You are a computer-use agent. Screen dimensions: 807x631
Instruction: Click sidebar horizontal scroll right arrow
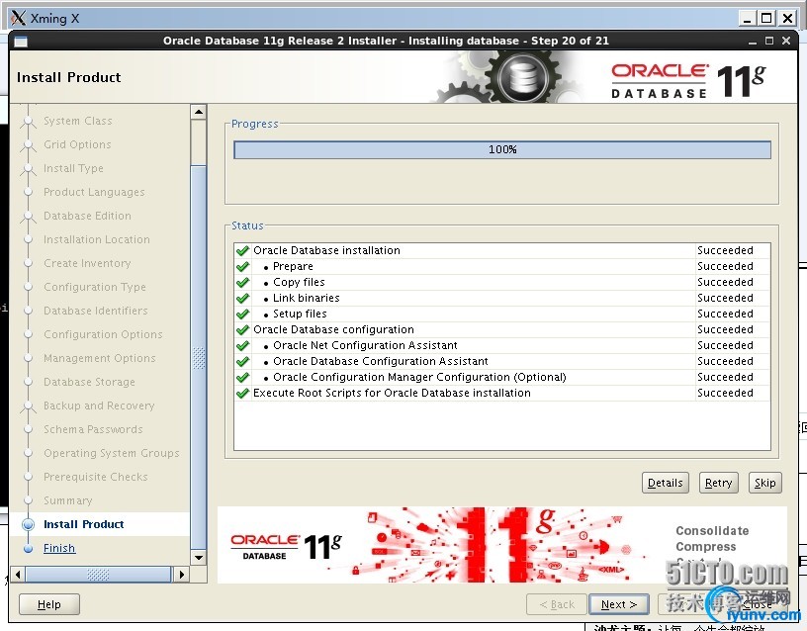click(181, 574)
